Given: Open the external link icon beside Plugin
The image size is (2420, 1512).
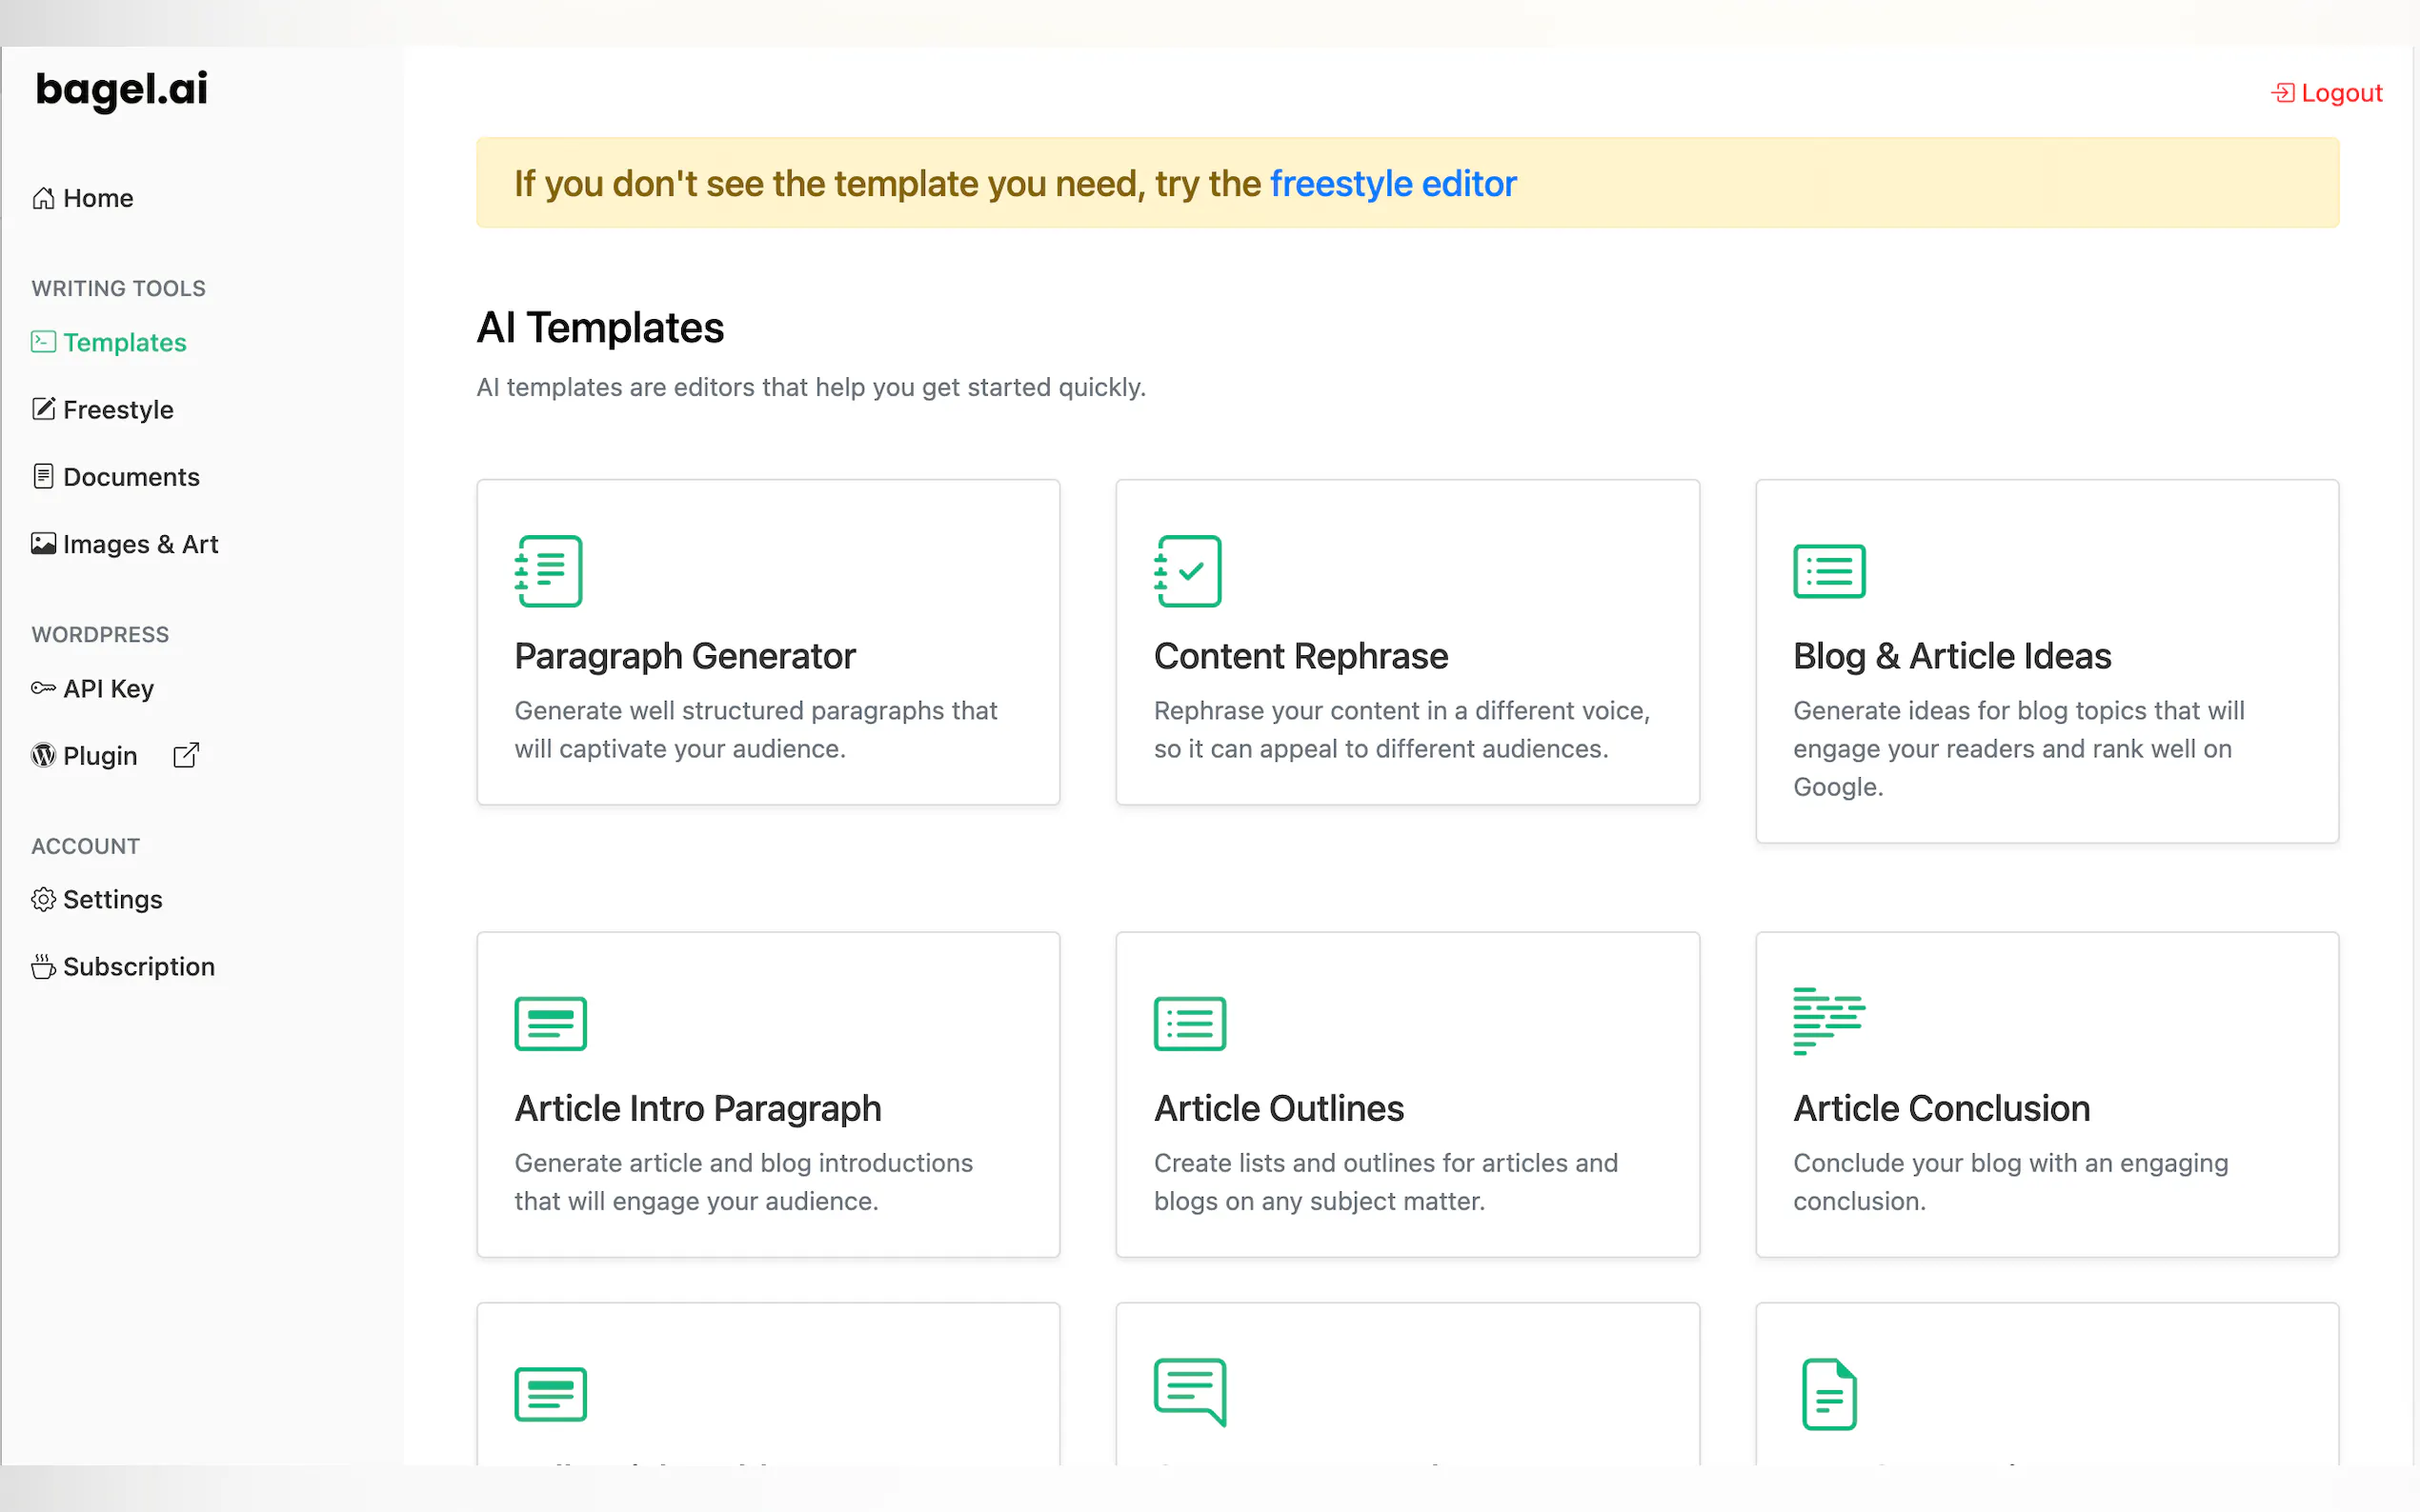Looking at the screenshot, I should coord(186,755).
